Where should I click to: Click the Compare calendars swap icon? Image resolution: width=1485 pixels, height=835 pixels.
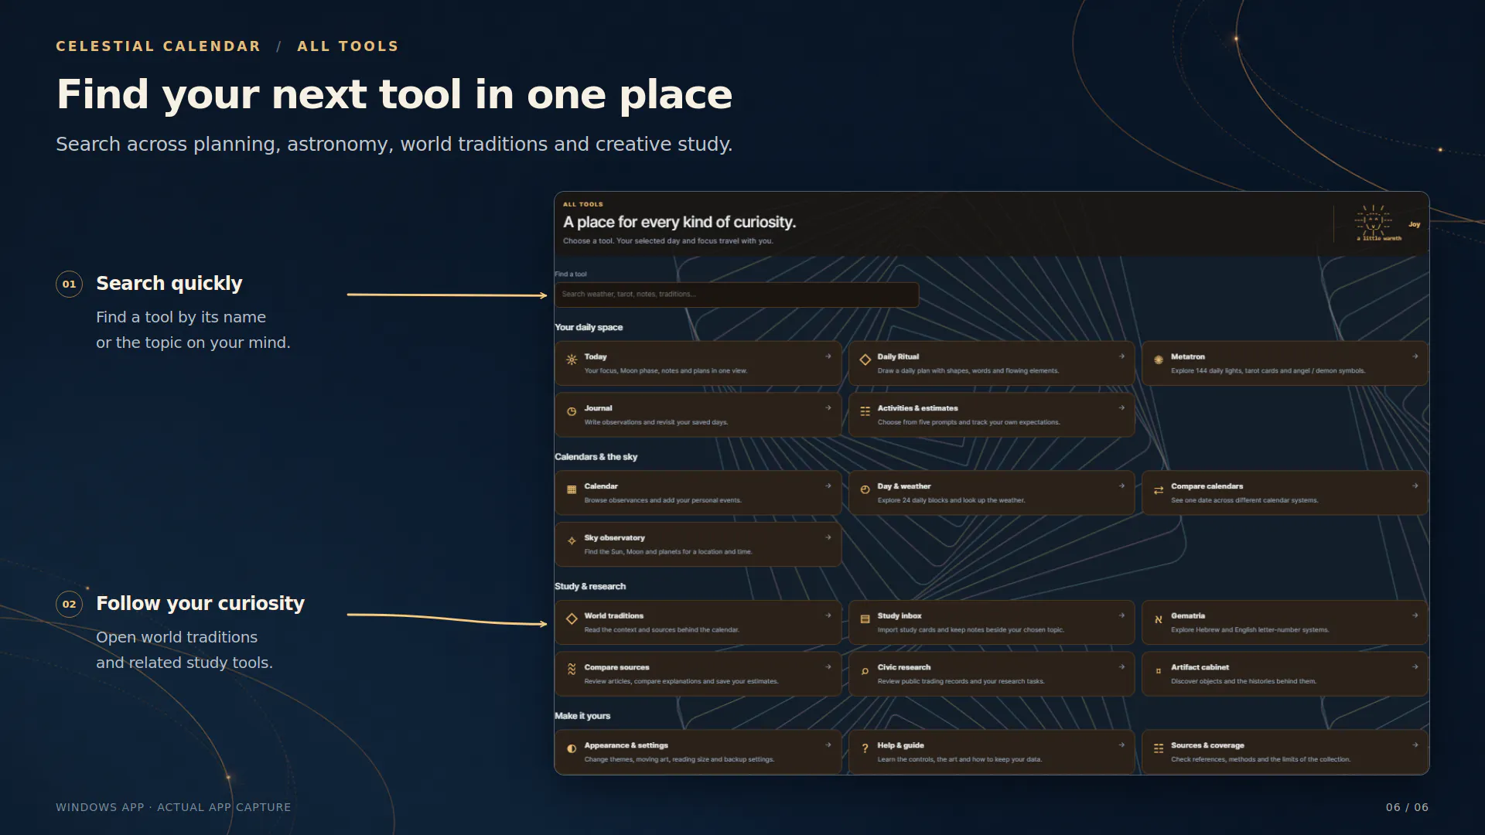pos(1159,490)
